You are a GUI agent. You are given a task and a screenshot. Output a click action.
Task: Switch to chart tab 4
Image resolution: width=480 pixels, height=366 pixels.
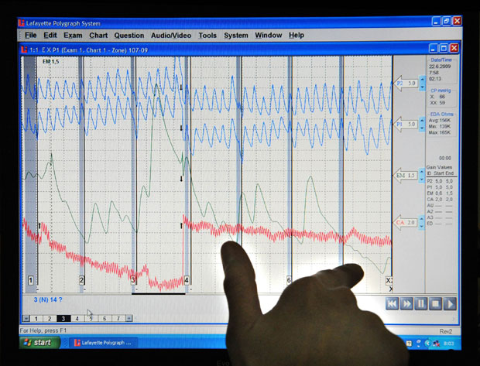coord(77,318)
